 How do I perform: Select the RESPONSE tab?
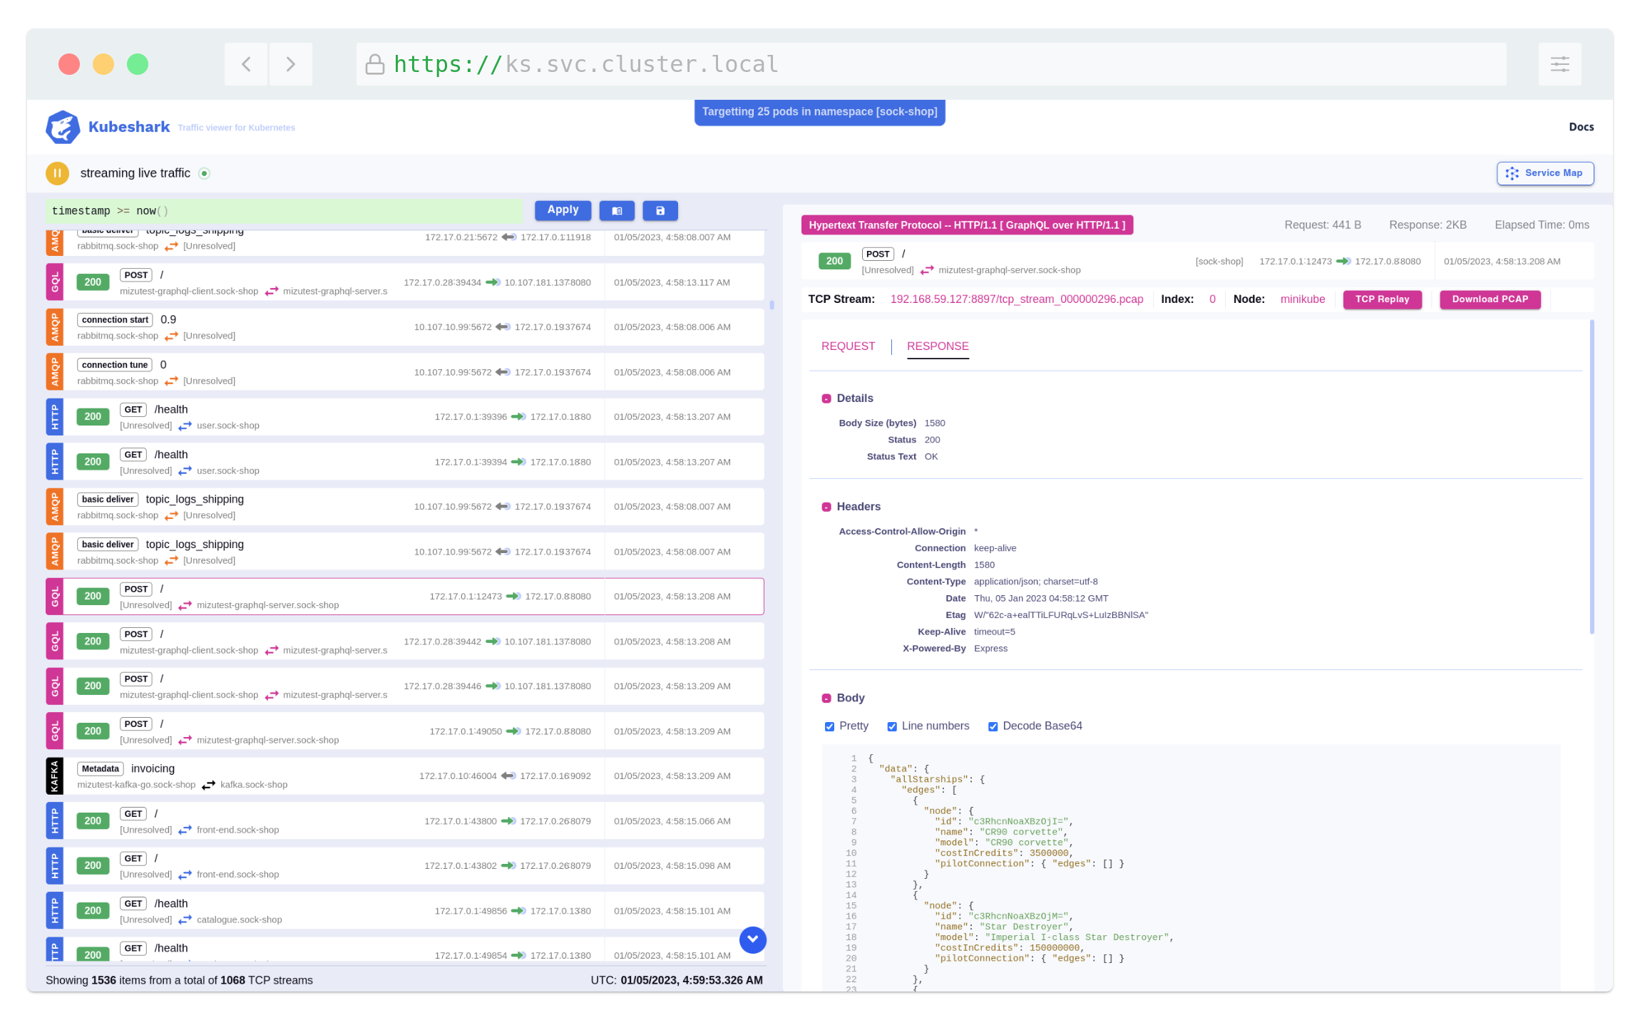(937, 346)
